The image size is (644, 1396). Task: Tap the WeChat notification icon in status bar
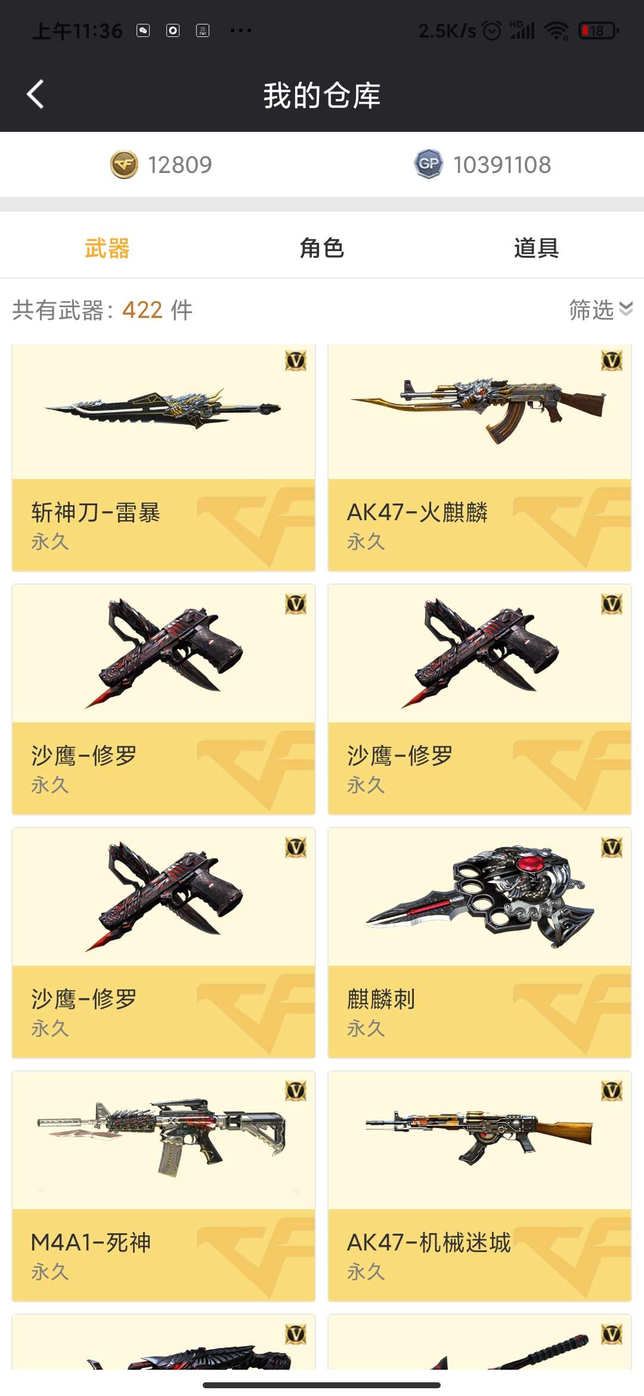[143, 30]
